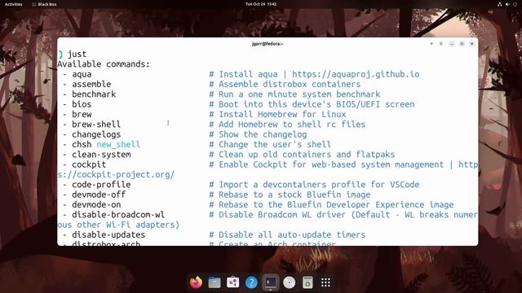Click the typed 'just' command
Viewport: 522px width, 293px height.
(77, 54)
